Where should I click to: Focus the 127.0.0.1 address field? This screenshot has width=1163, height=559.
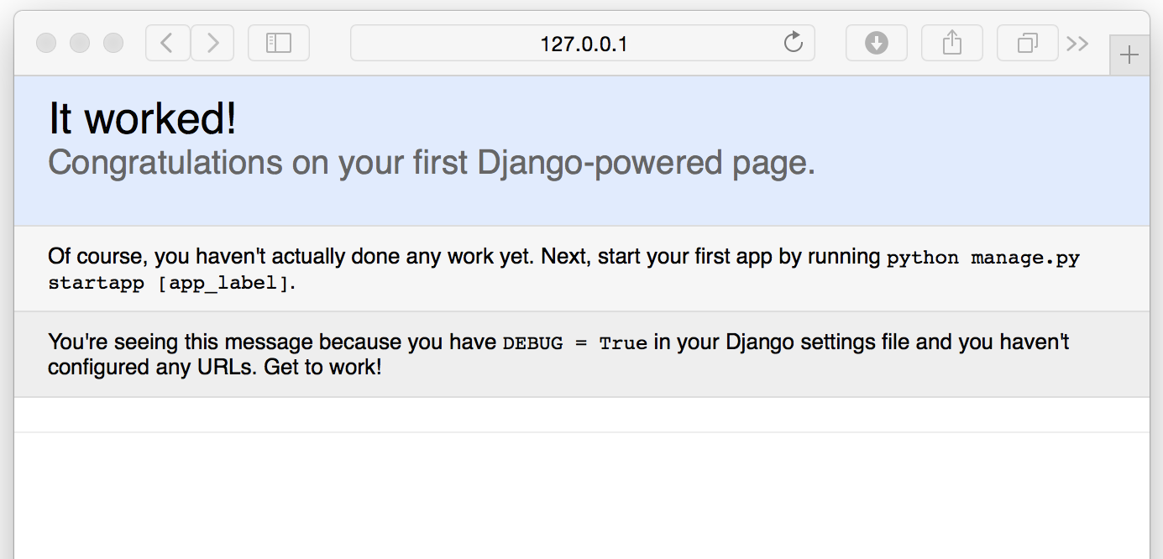tap(583, 43)
